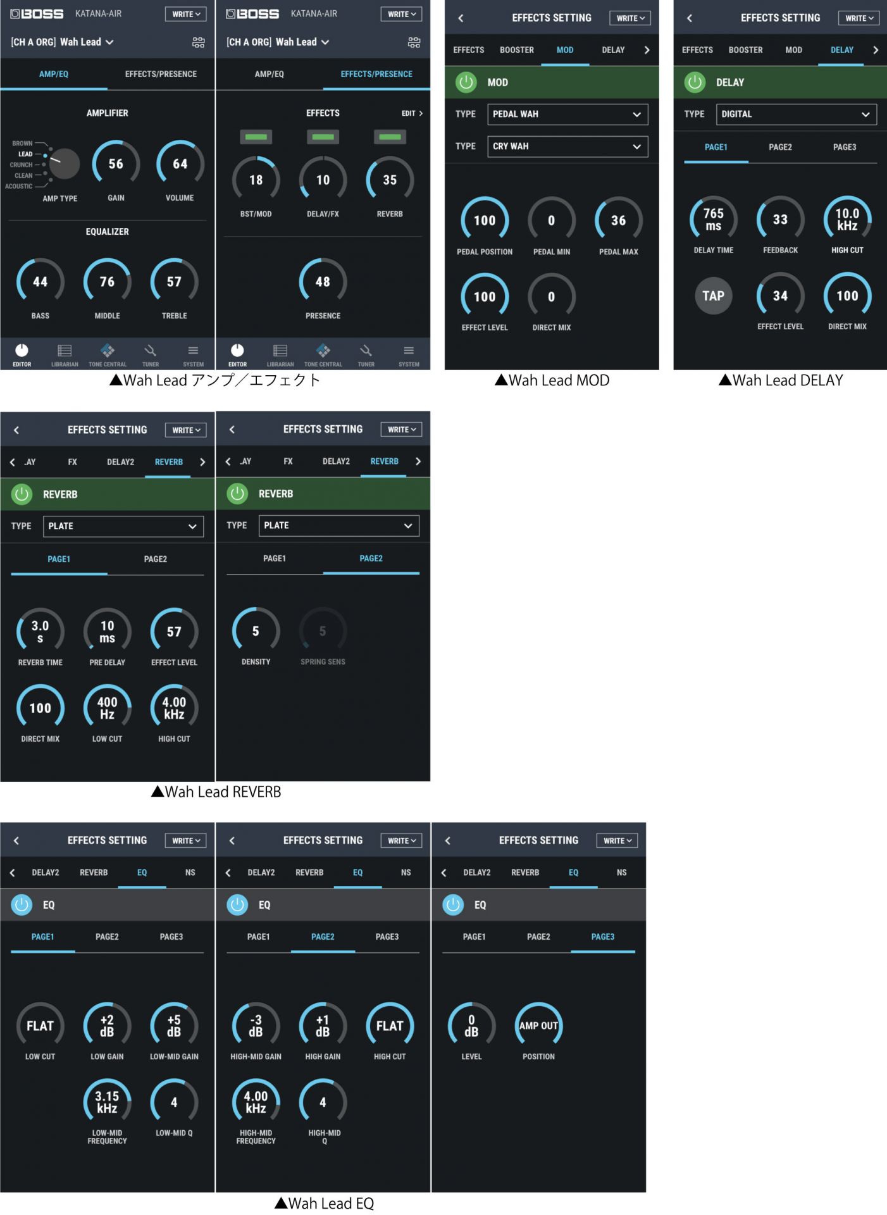Click EDIT link beside EFFECTS heading
Viewport: 887px width, 1215px height.
tap(412, 113)
